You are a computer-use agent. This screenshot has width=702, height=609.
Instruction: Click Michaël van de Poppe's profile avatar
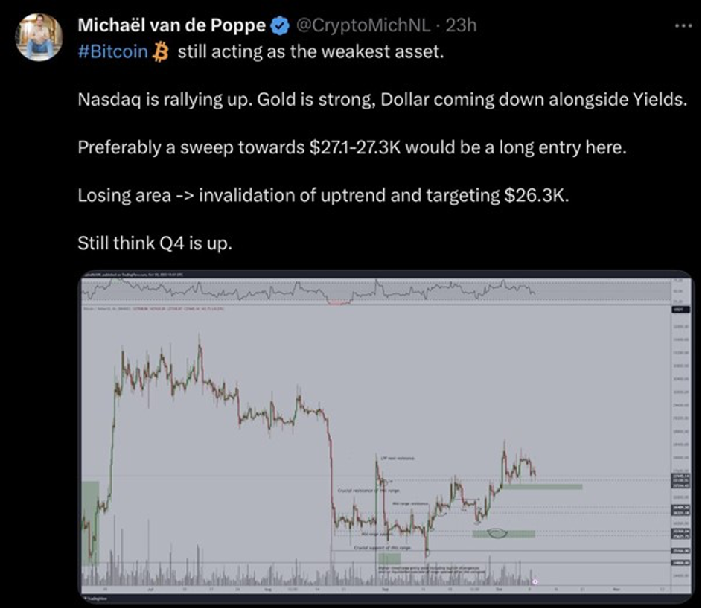39,37
